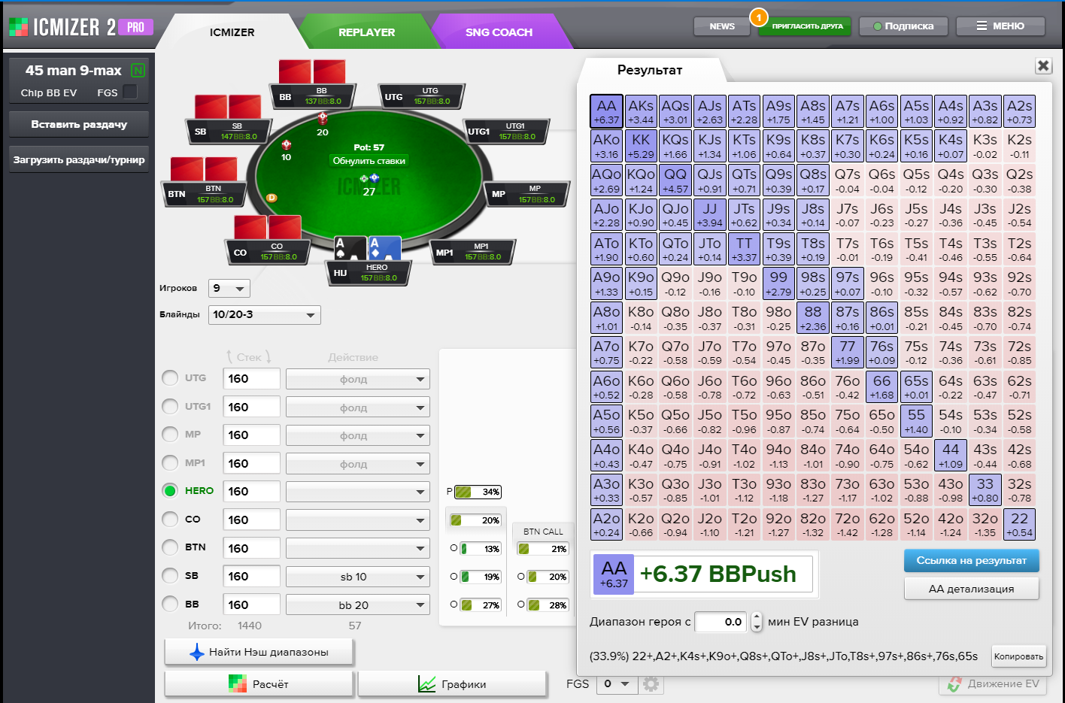The height and width of the screenshot is (703, 1065).
Task: Open the МЕНЮ hamburger menu
Action: (x=1000, y=26)
